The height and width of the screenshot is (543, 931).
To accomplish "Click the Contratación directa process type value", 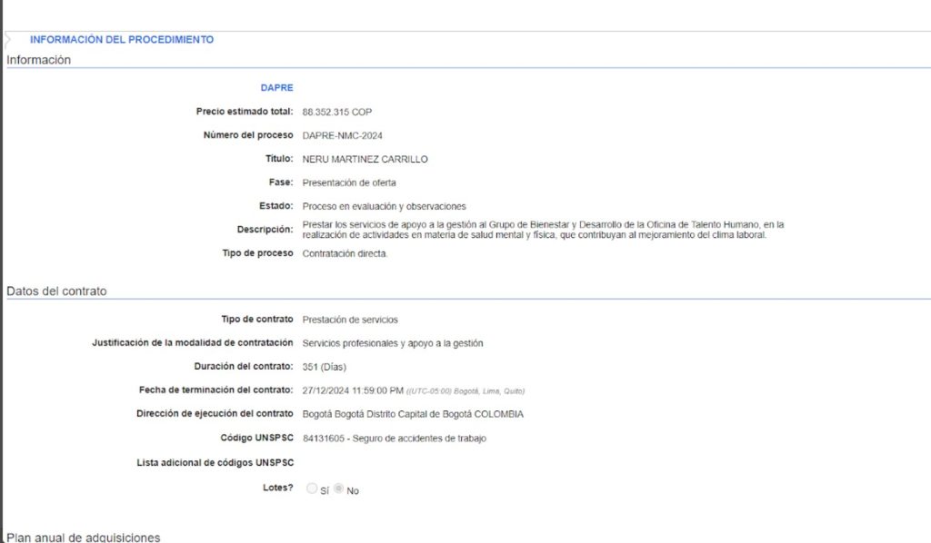I will [x=345, y=253].
